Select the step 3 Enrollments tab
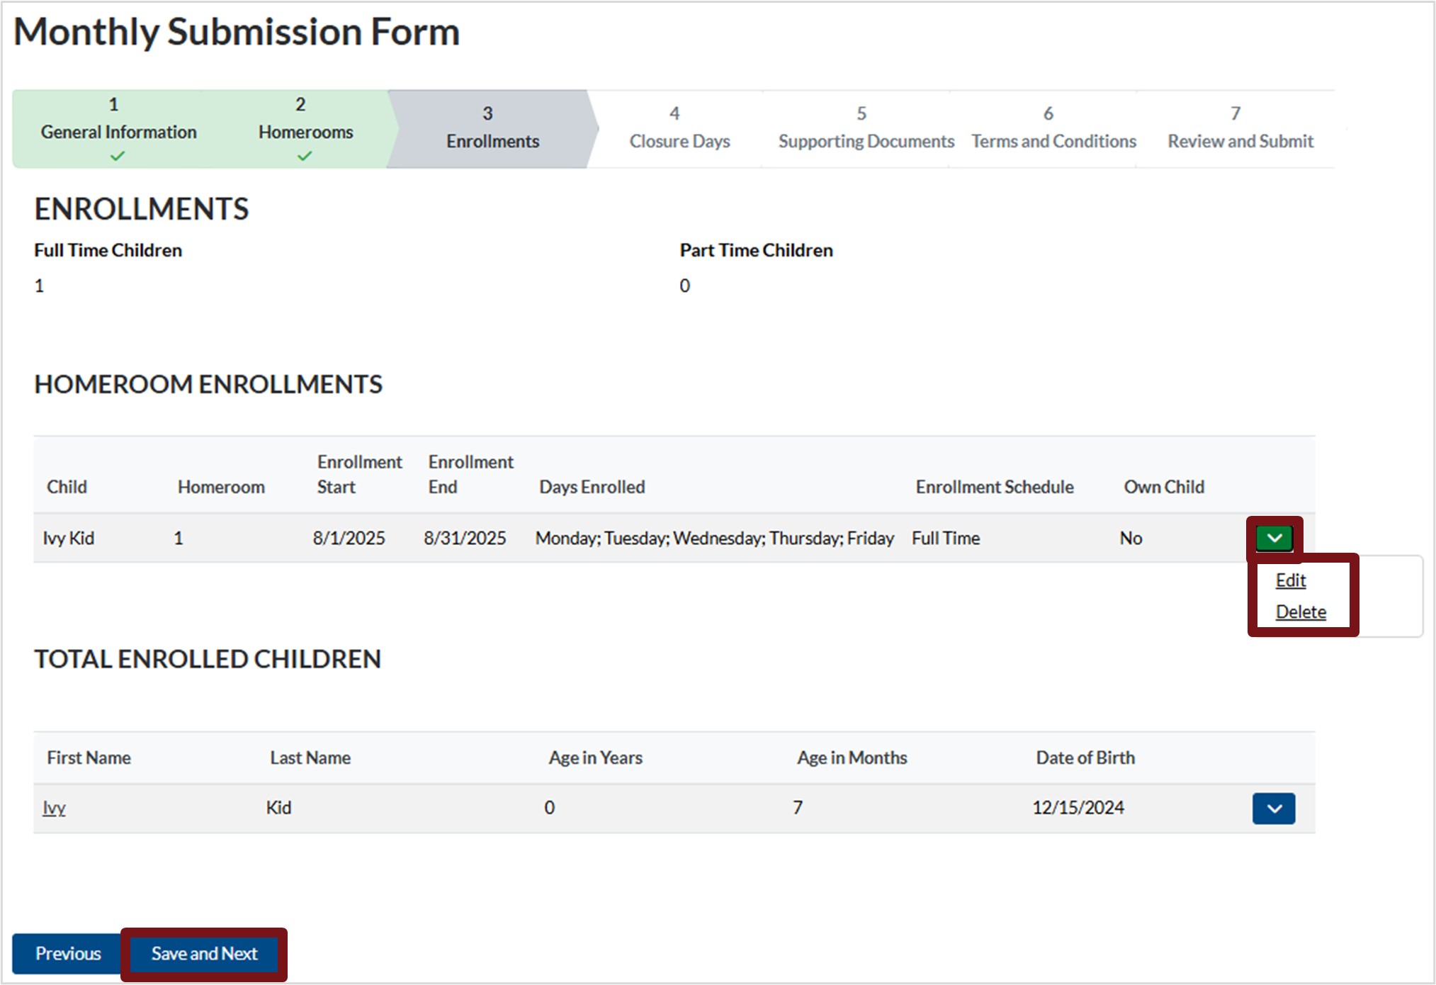 [x=492, y=129]
